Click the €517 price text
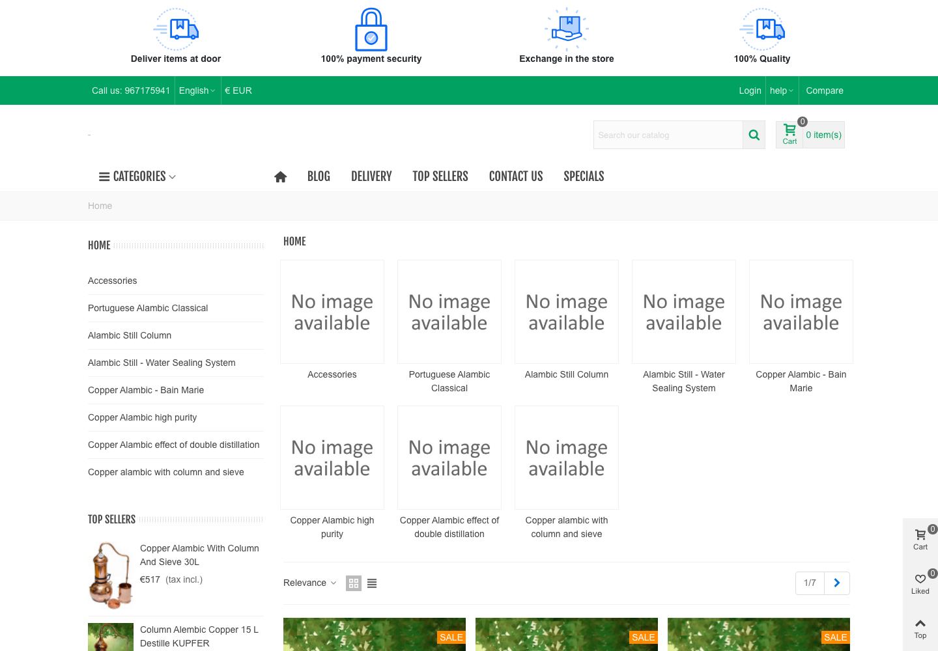 tap(150, 579)
